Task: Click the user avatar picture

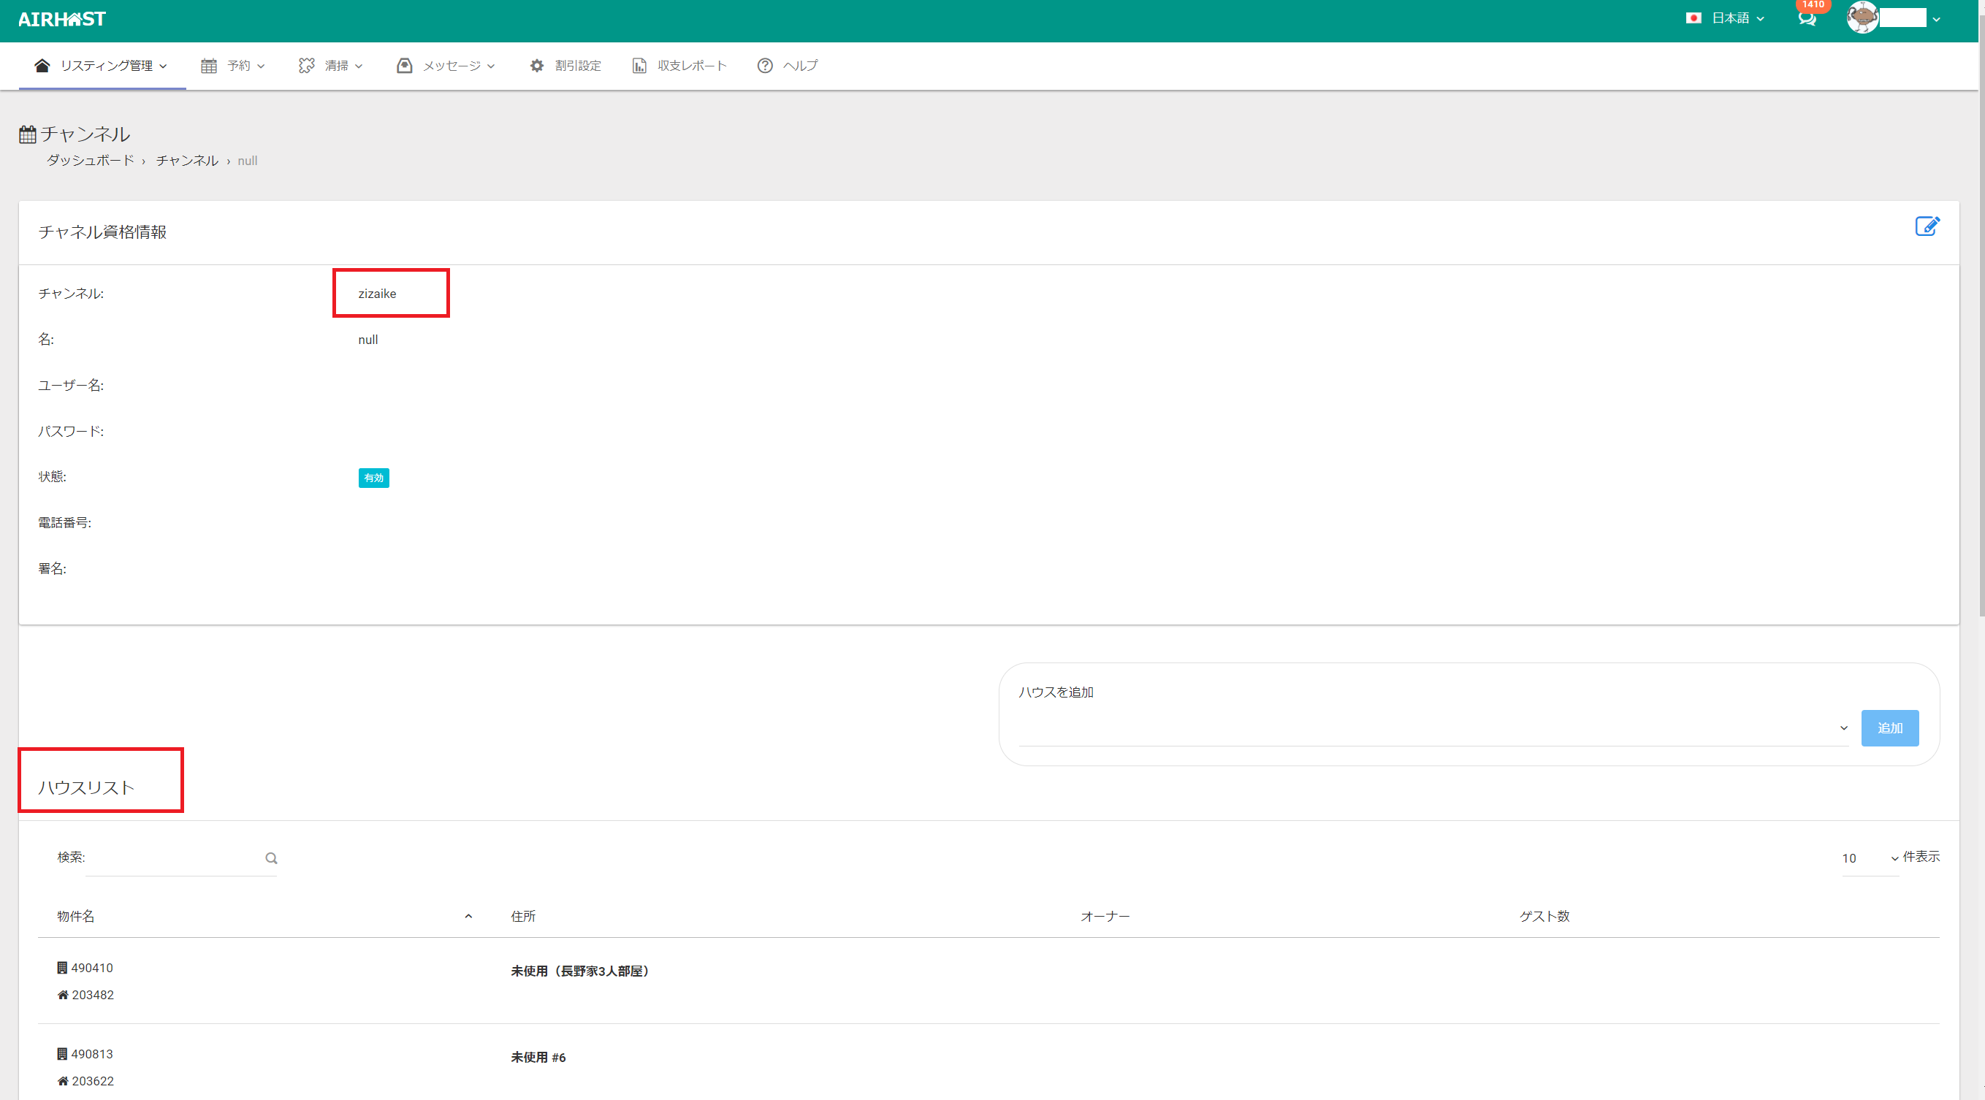Action: coord(1862,18)
